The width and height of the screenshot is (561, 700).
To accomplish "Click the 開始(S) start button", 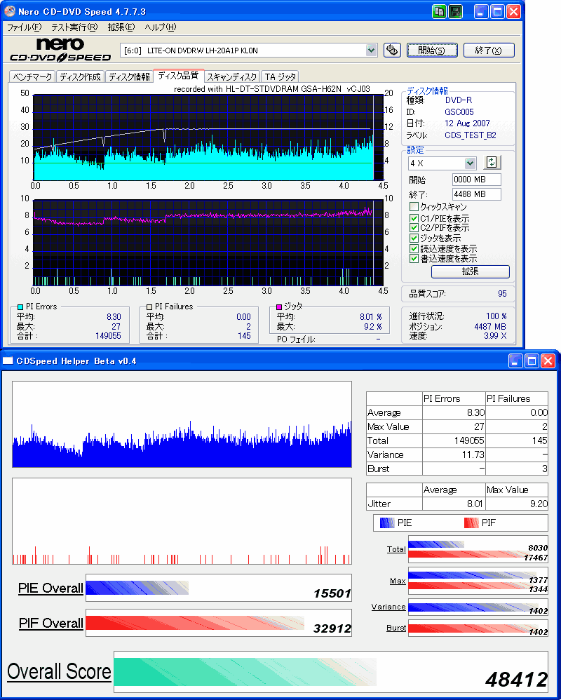I will (432, 50).
